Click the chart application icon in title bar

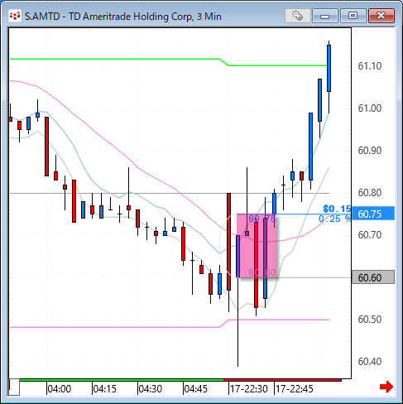[x=15, y=16]
